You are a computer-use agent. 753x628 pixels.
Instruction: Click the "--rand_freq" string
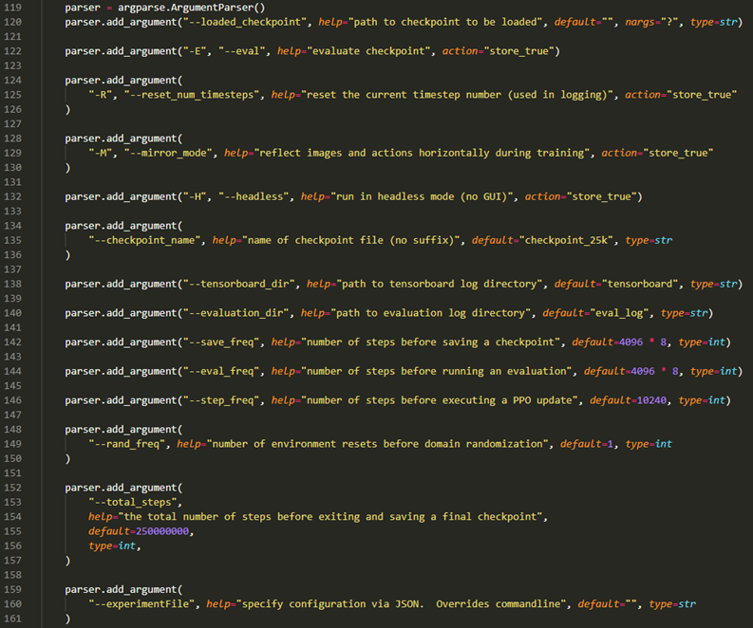pyautogui.click(x=127, y=444)
